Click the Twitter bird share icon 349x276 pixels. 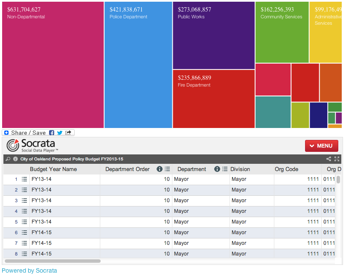point(60,133)
